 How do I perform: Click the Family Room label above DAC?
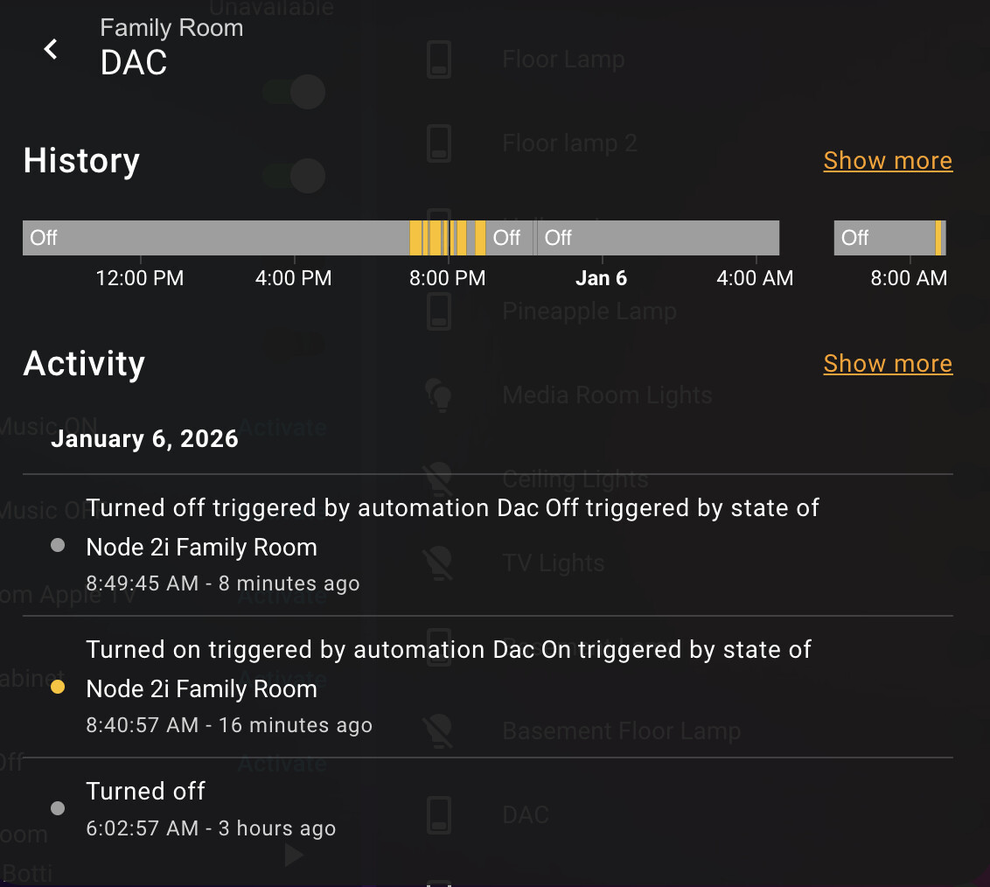pyautogui.click(x=171, y=28)
